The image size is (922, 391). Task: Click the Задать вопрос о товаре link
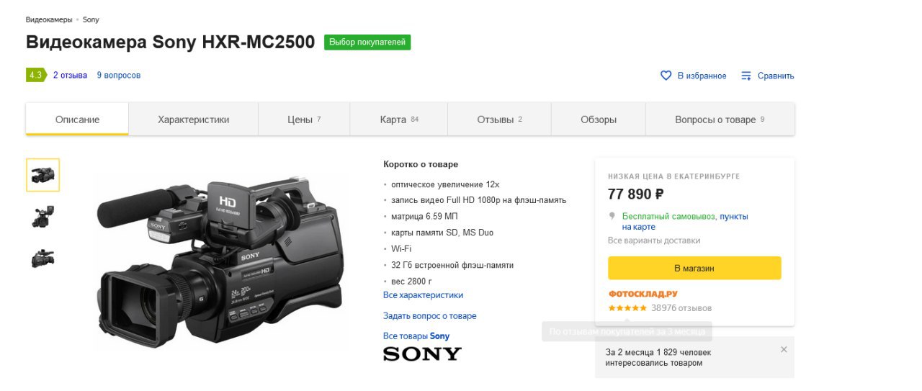430,316
